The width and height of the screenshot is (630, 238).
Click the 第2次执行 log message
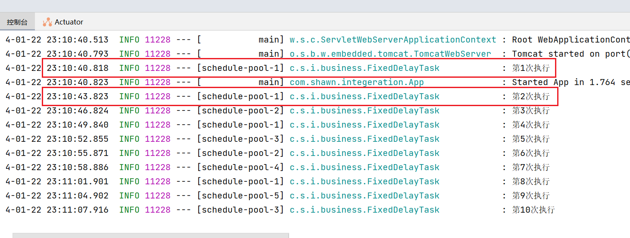click(531, 96)
